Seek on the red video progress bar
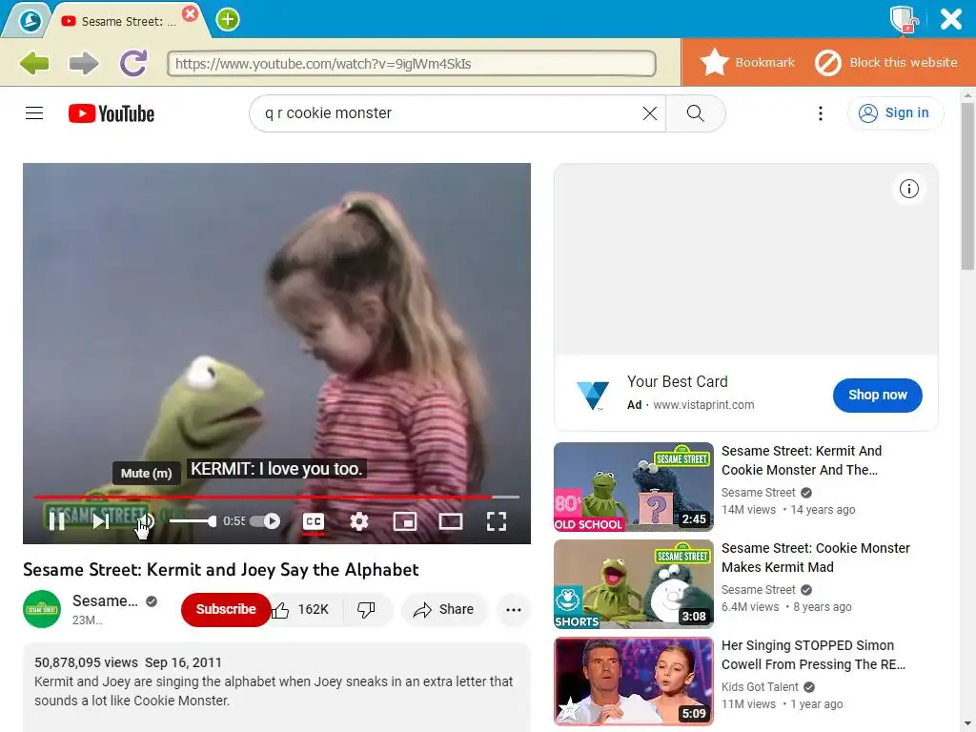The height and width of the screenshot is (732, 976). 276,497
